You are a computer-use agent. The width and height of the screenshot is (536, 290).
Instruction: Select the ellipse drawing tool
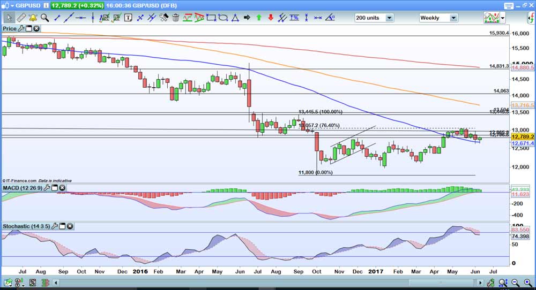coord(223,18)
